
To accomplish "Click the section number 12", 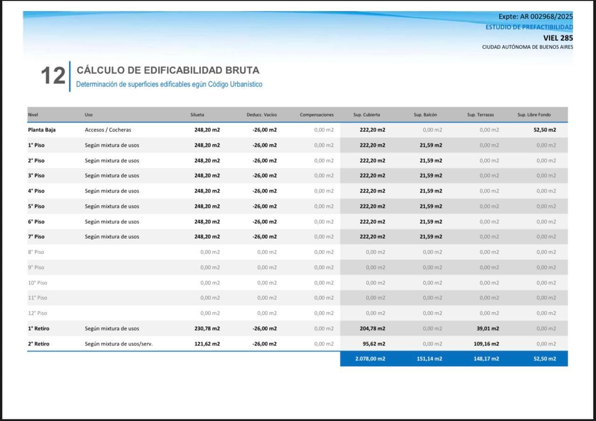I will coord(53,76).
